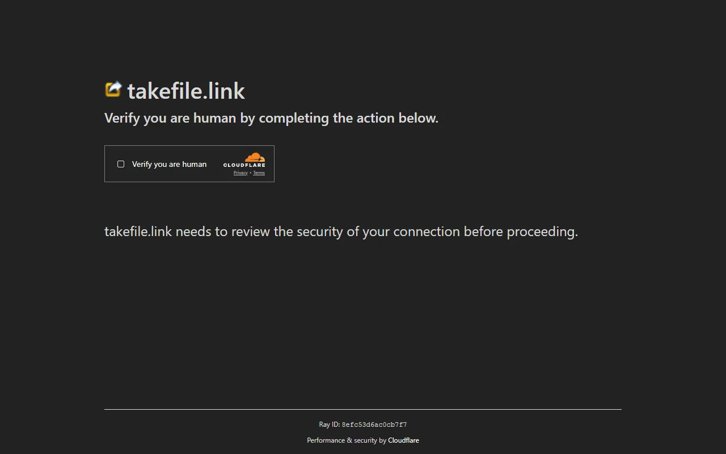Click the cloud graphic above the Cloudflare text
This screenshot has height=454, width=726.
pyautogui.click(x=254, y=158)
